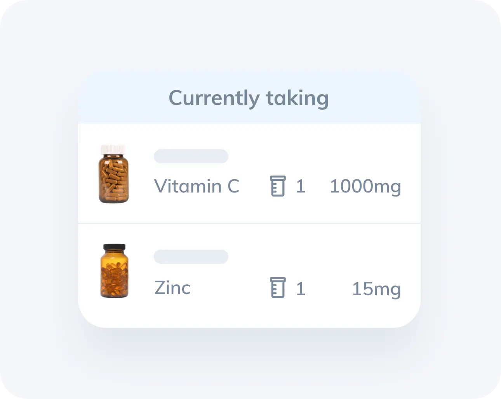Select the Zinc supplement name
The image size is (501, 399).
click(x=172, y=288)
